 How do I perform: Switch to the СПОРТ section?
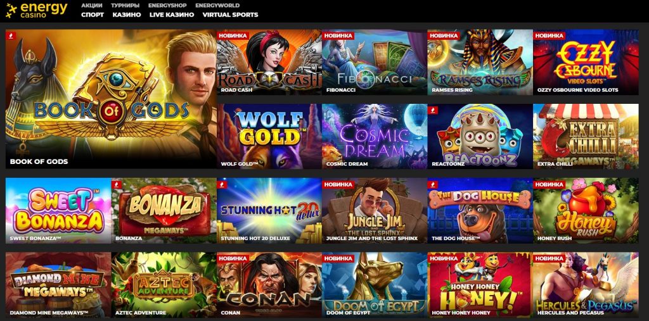pyautogui.click(x=93, y=15)
